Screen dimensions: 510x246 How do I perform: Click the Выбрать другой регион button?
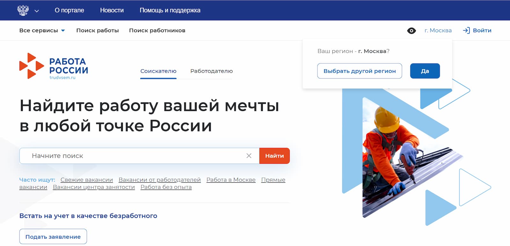click(360, 71)
